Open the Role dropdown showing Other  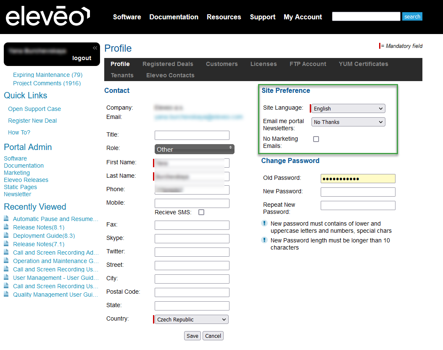pos(194,149)
